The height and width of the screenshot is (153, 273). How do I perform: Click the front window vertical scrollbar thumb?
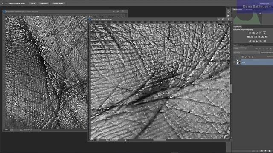[231, 88]
